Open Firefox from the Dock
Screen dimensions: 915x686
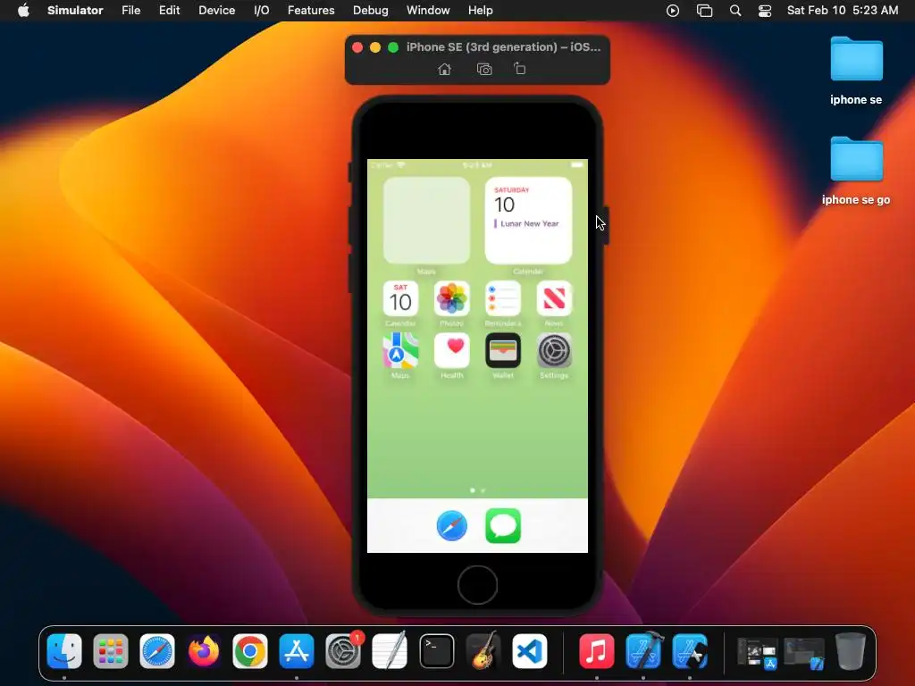(x=204, y=651)
